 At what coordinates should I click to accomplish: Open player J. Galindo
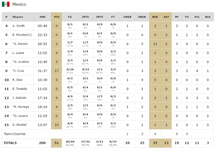tap(19, 98)
